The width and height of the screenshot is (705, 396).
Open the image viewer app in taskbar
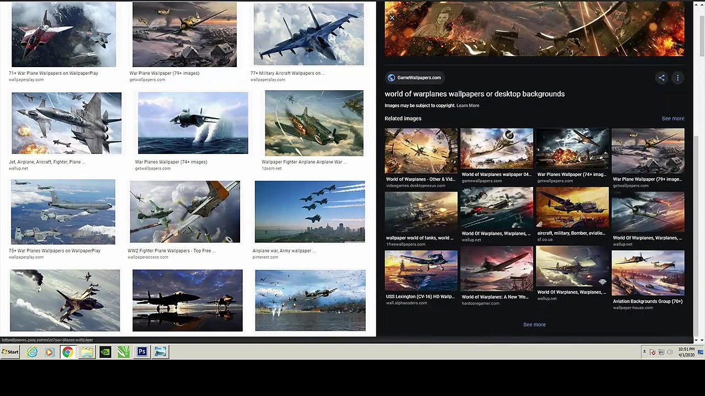pos(160,352)
